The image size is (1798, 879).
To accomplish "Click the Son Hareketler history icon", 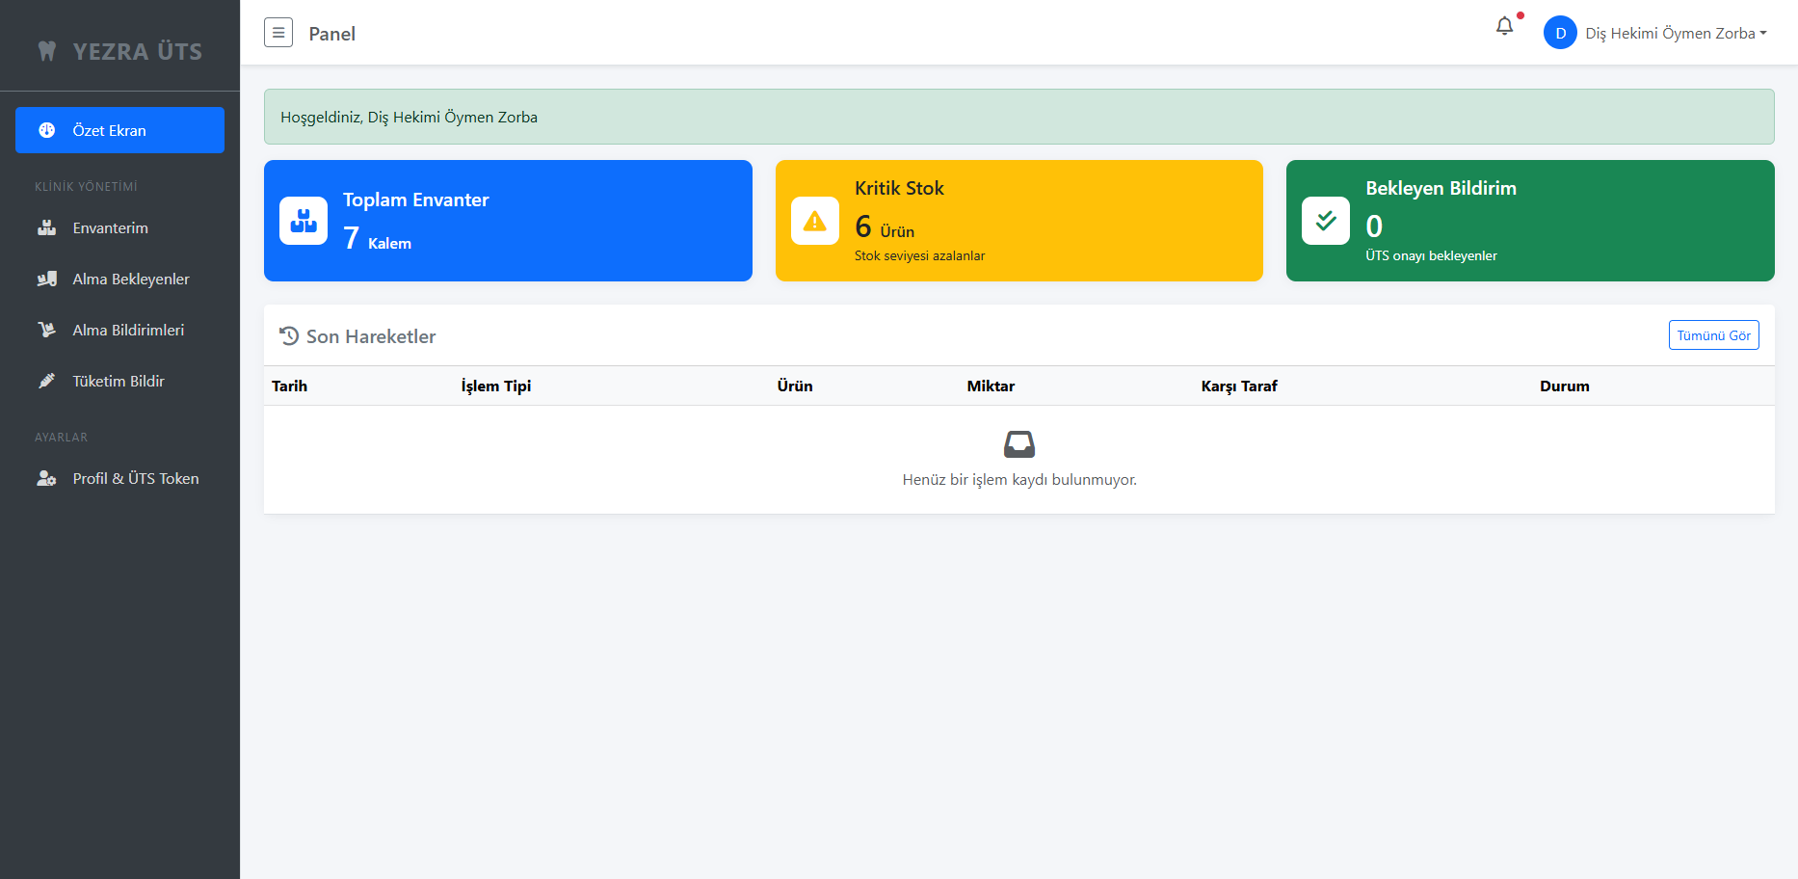I will tap(289, 336).
